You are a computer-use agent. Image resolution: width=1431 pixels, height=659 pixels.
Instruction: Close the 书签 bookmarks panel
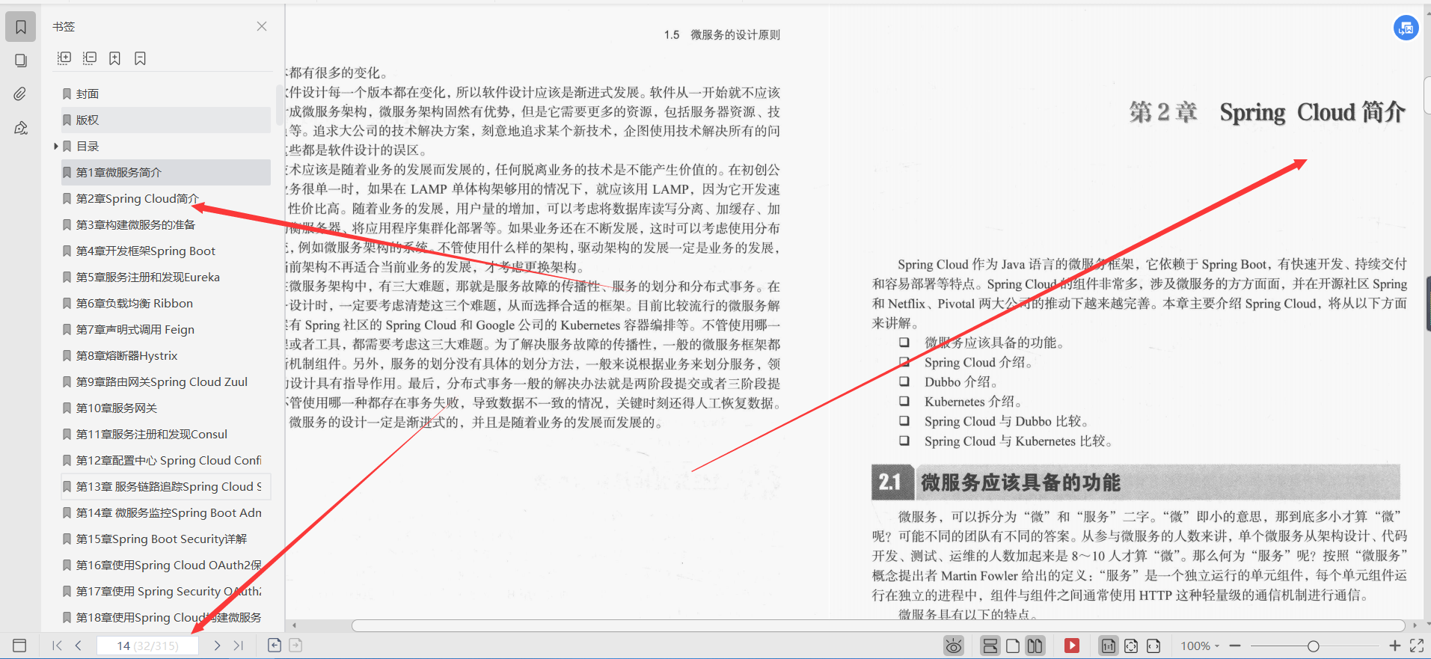point(262,26)
